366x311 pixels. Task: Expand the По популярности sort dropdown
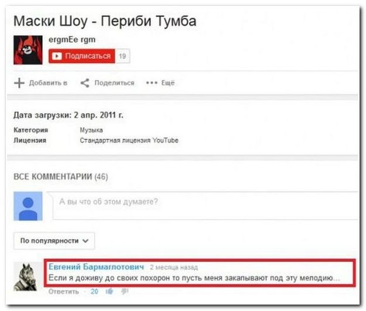pyautogui.click(x=54, y=241)
